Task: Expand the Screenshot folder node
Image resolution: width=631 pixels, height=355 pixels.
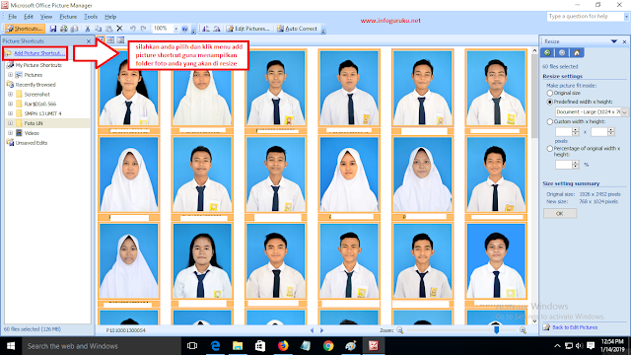Action: pos(11,95)
